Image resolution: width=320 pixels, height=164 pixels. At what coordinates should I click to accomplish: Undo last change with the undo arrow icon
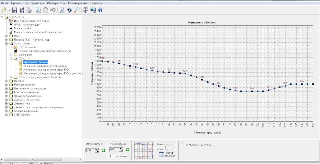tap(53, 10)
